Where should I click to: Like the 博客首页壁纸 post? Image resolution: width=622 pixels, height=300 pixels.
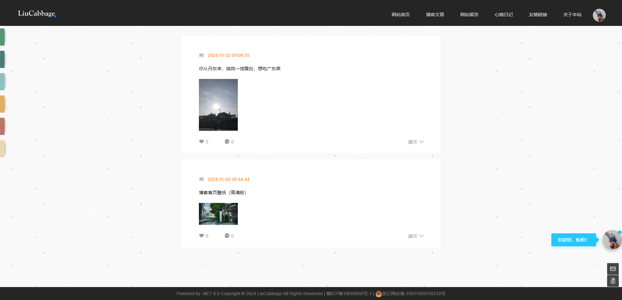(203, 236)
